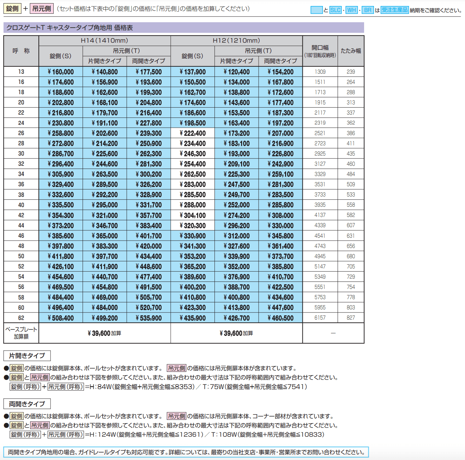Expand the 吊元側(T) subheader under H12
This screenshot has width=465, height=460.
pos(259,50)
